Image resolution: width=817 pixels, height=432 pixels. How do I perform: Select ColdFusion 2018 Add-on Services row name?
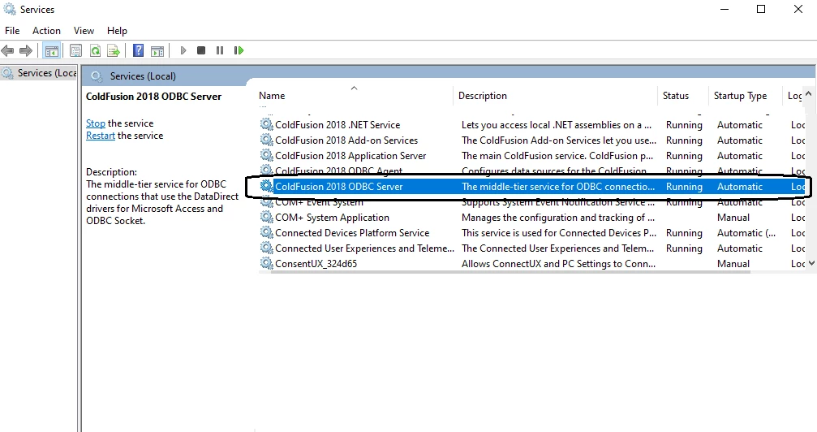point(346,140)
